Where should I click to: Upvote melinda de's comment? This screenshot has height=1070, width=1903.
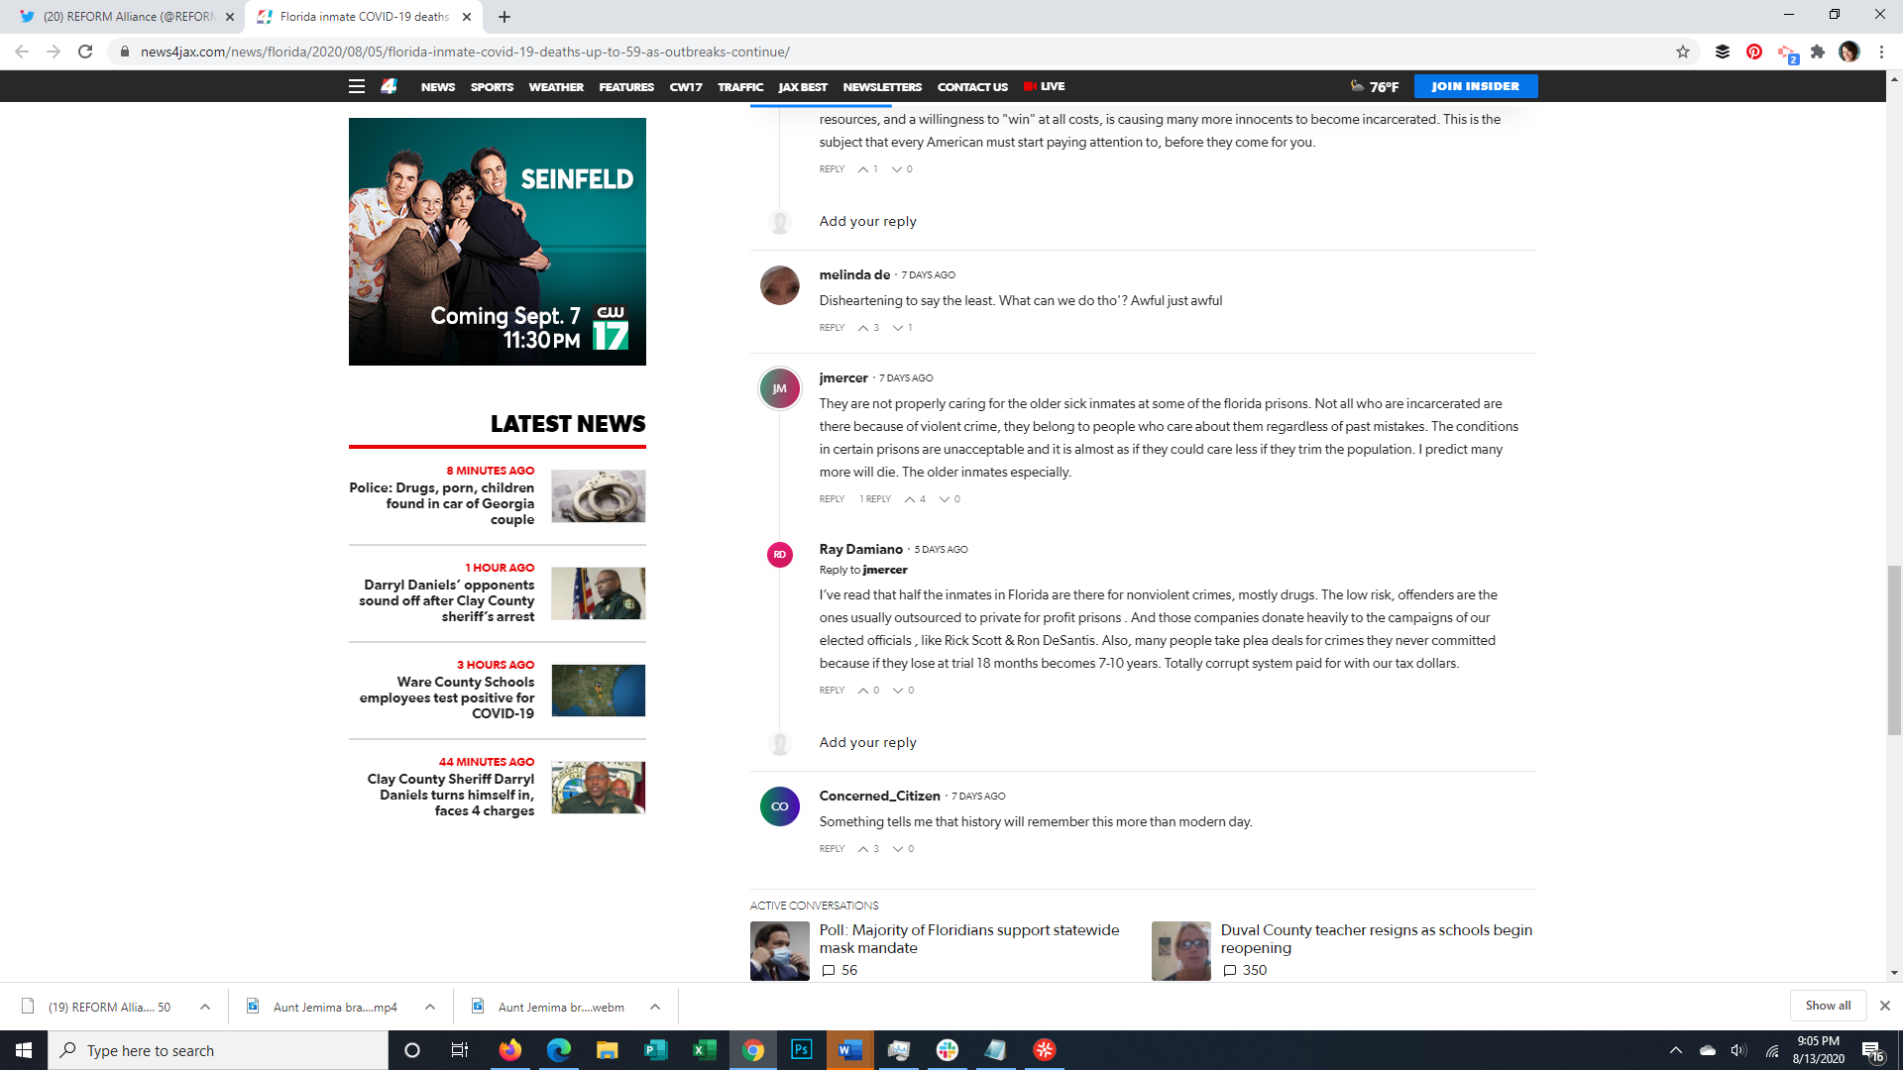click(863, 328)
